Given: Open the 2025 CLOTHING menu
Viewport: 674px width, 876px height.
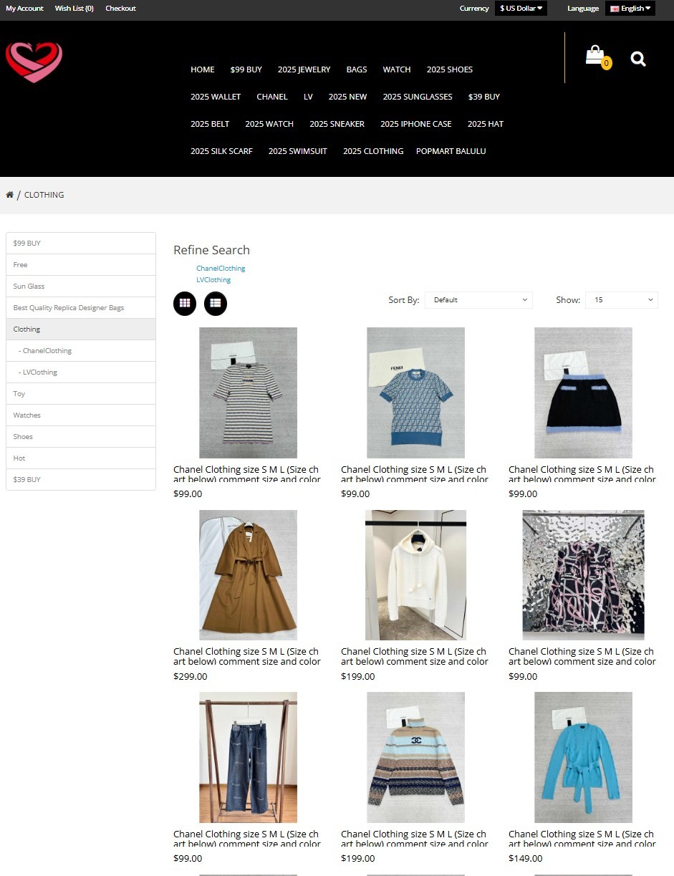Looking at the screenshot, I should pos(373,151).
